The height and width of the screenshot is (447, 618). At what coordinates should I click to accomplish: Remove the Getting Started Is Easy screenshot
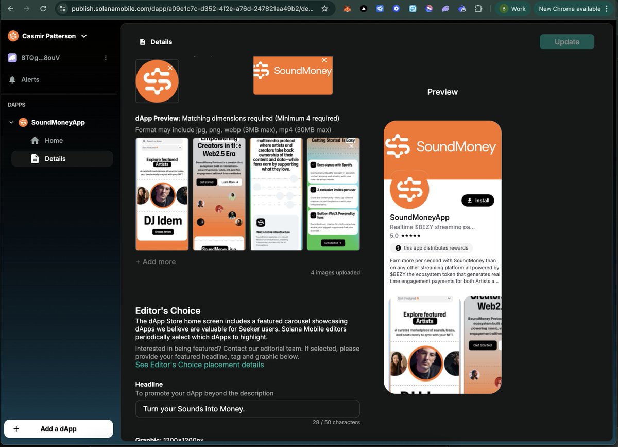(352, 146)
